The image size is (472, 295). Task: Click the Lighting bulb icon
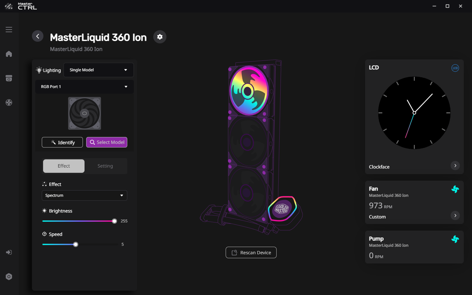[x=39, y=70]
